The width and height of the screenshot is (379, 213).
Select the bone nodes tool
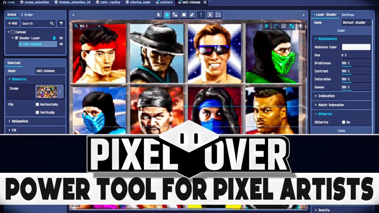(x=175, y=15)
